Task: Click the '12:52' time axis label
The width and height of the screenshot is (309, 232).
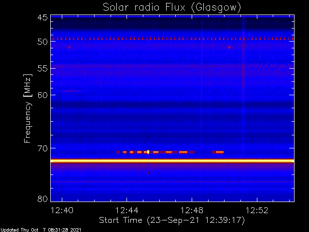Action: (257, 210)
